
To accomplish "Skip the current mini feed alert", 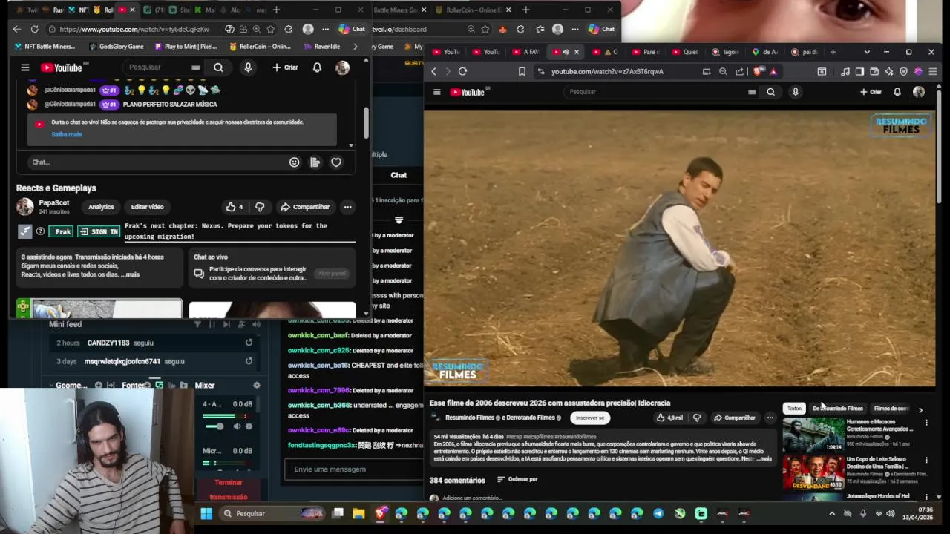I will (226, 324).
